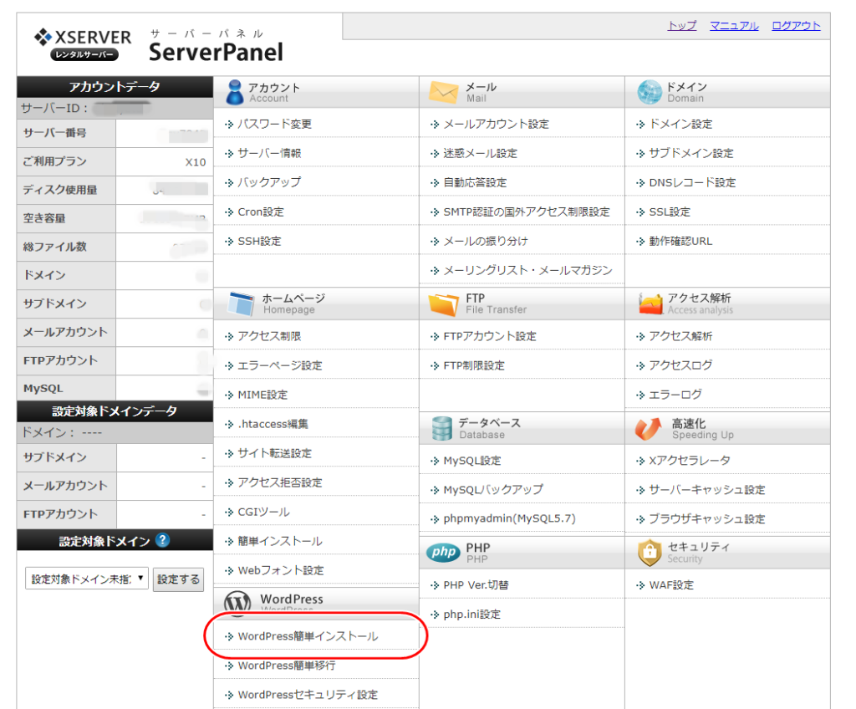Open SSH設定
856x709 pixels.
(x=259, y=241)
